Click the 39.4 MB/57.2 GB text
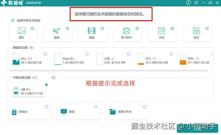 32,93
